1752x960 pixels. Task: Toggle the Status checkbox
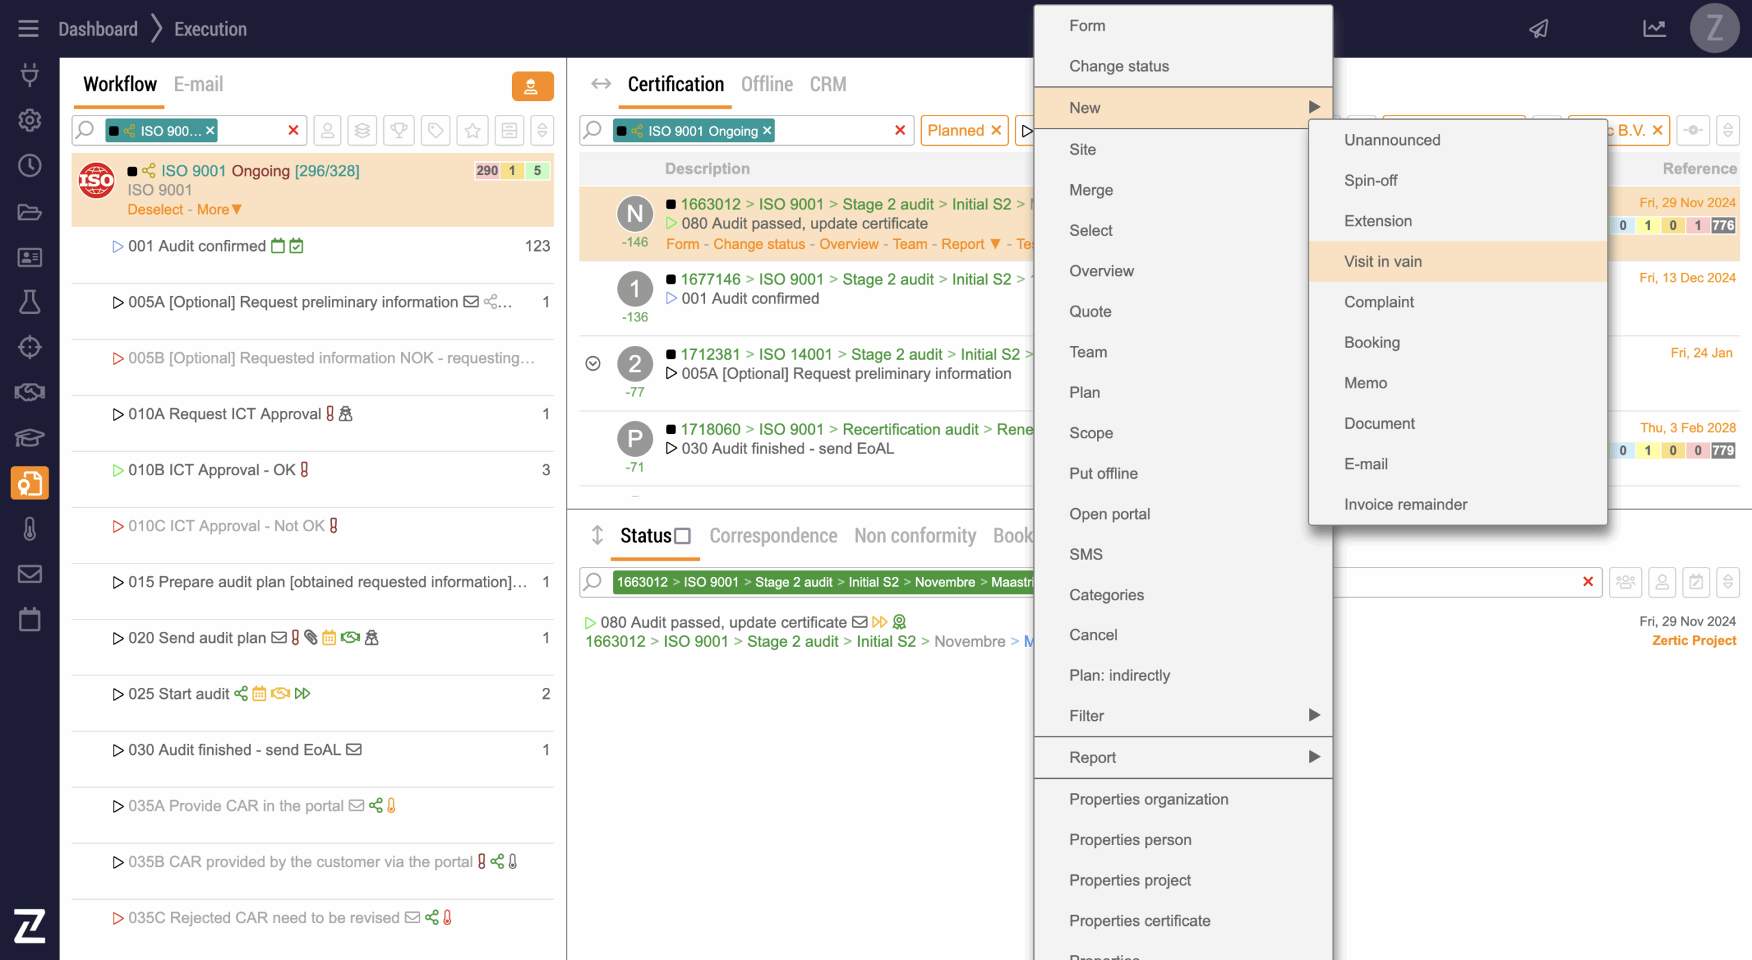[x=682, y=536]
